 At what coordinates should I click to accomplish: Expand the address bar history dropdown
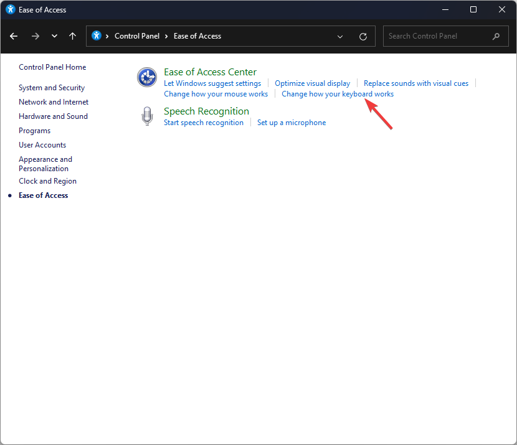tap(340, 37)
